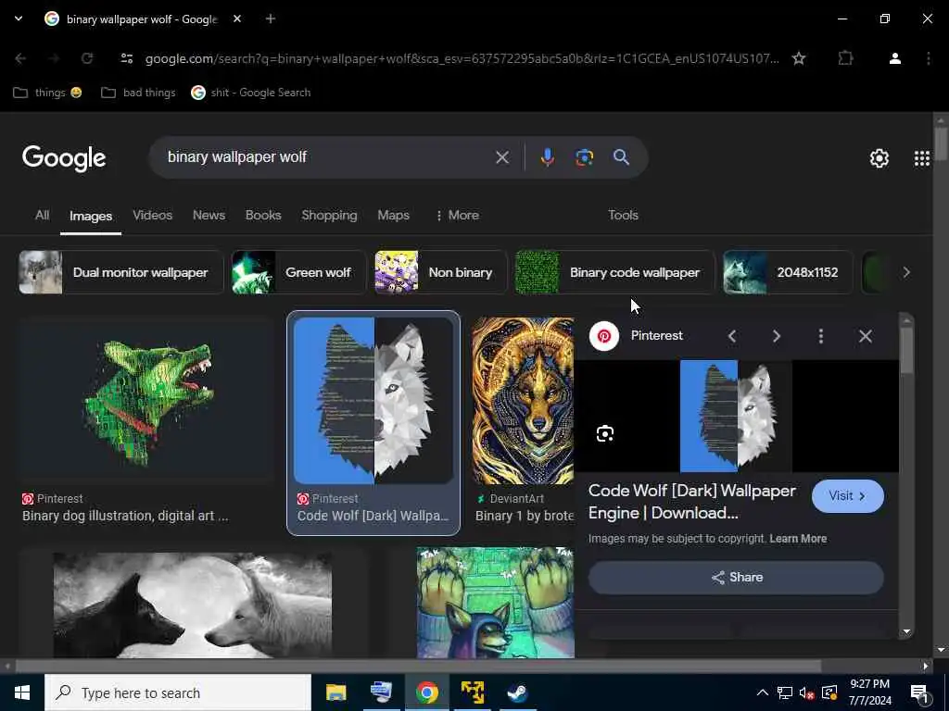View site information icon in address bar
Viewport: 949px width, 711px height.
point(126,58)
